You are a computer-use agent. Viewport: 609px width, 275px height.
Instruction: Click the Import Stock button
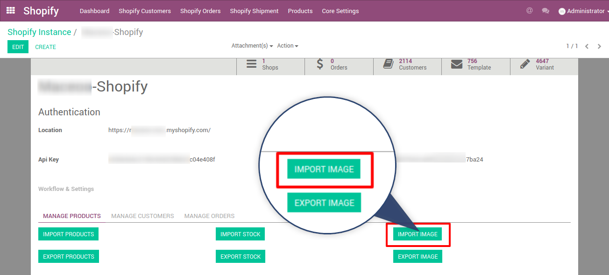(240, 234)
